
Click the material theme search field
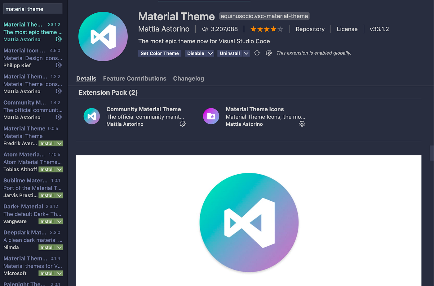(x=33, y=9)
